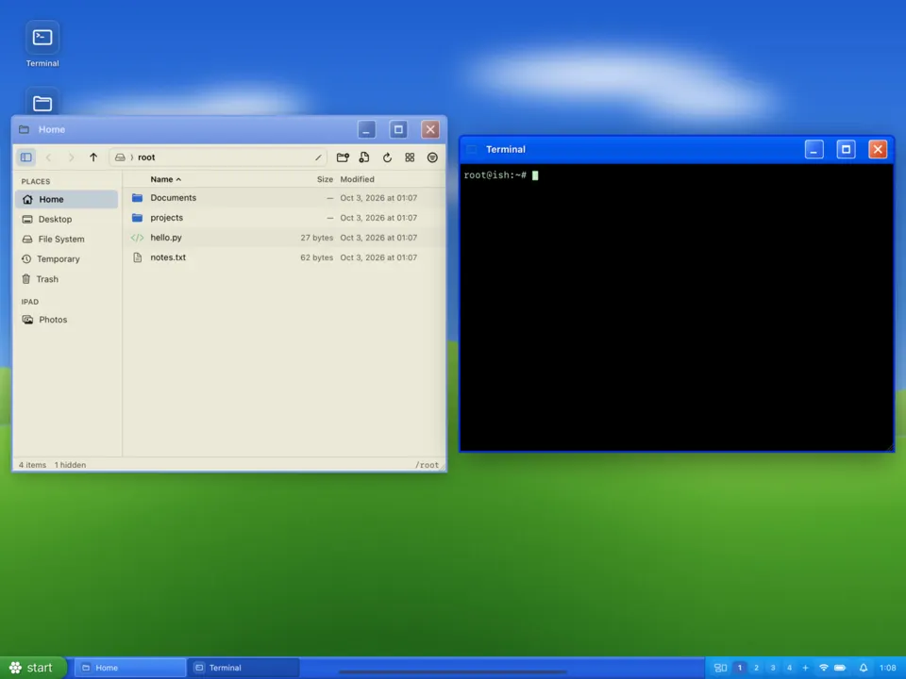This screenshot has height=679, width=906.
Task: Switch to workspace 1
Action: 740,668
